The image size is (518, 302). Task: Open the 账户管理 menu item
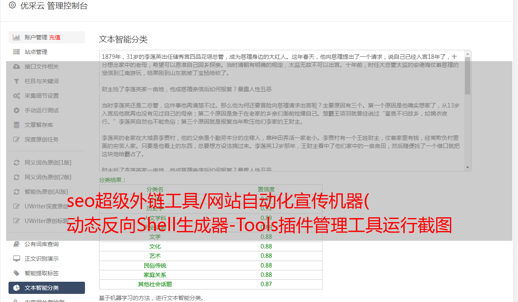click(x=47, y=37)
